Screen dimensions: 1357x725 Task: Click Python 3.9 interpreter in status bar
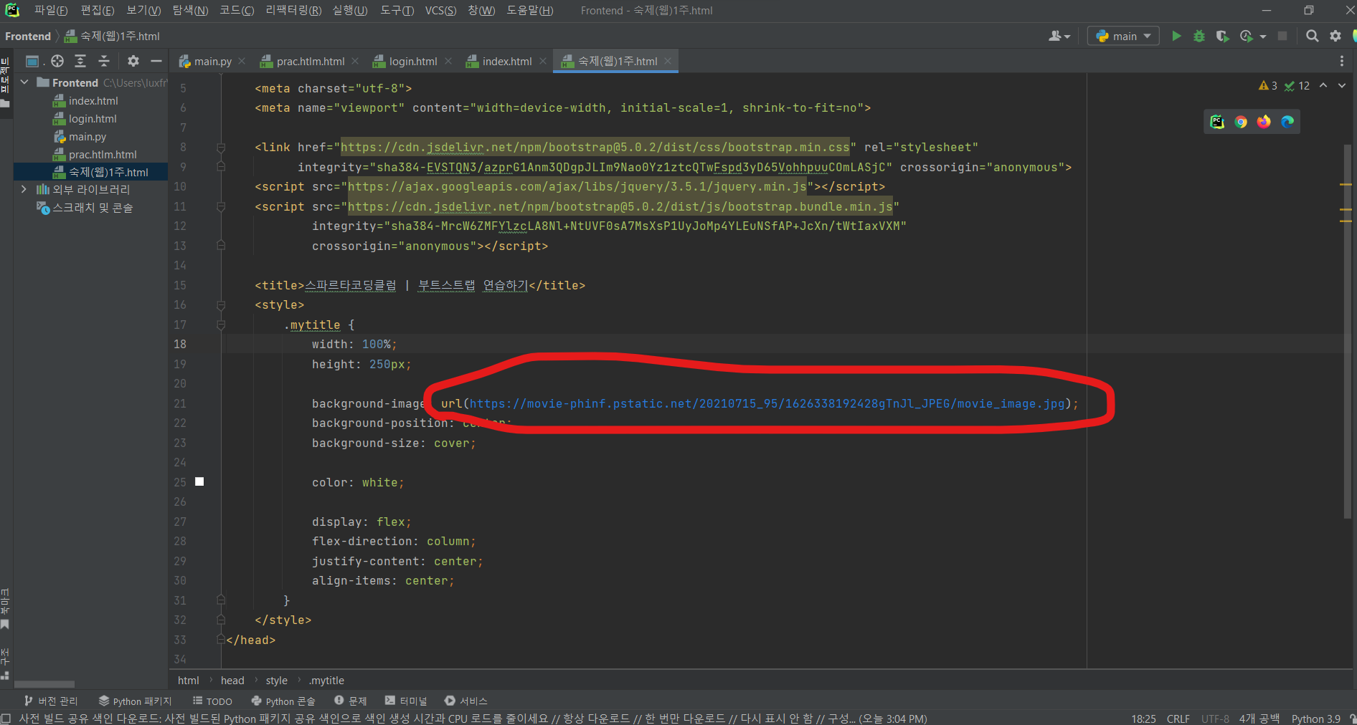tap(1316, 719)
